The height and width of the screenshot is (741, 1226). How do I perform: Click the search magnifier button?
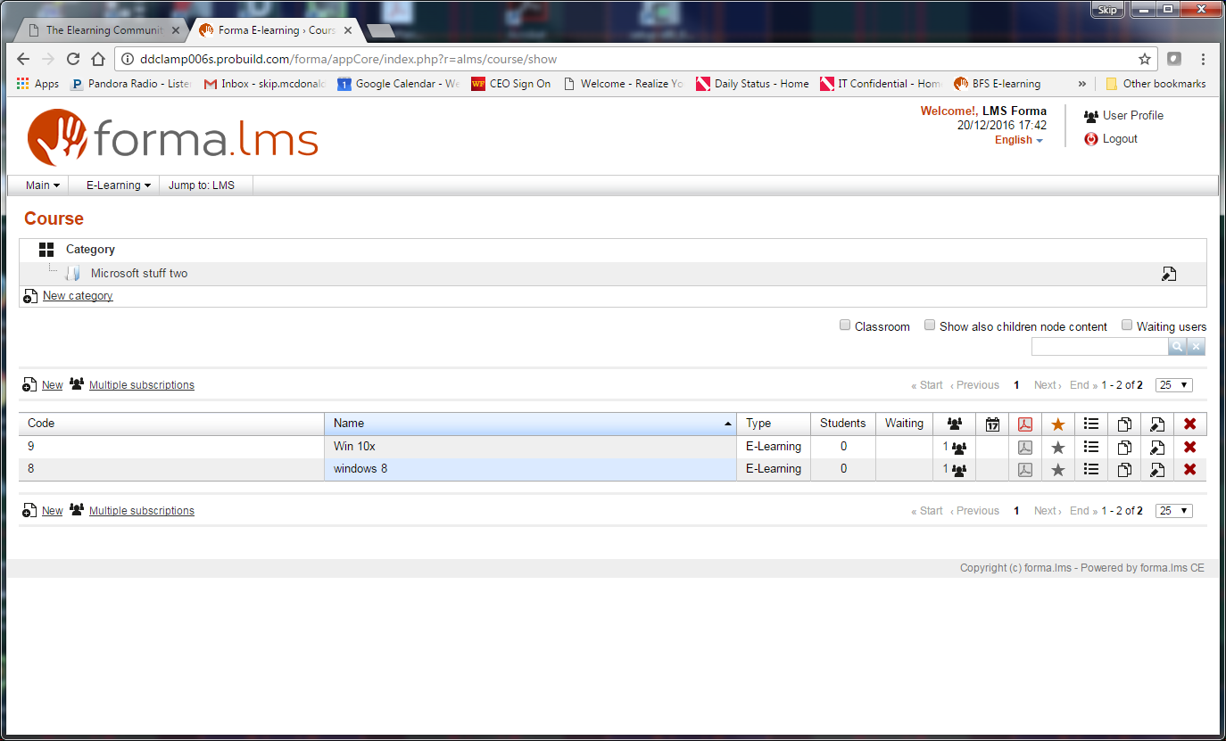pyautogui.click(x=1178, y=347)
